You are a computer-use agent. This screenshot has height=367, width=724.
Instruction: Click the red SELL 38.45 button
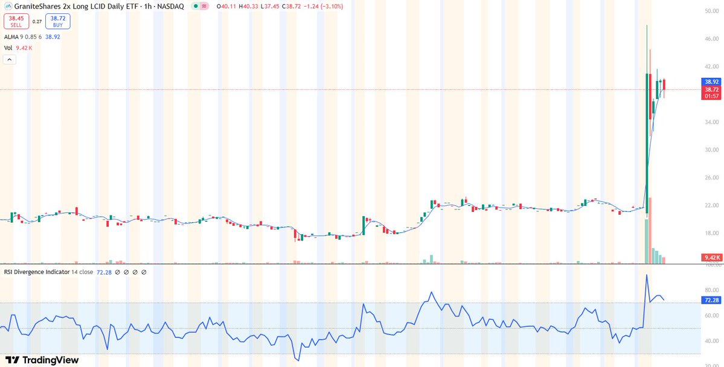(x=16, y=21)
